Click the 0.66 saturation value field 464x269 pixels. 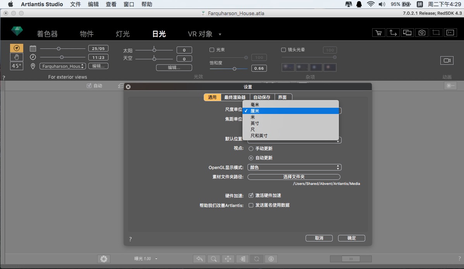point(259,68)
